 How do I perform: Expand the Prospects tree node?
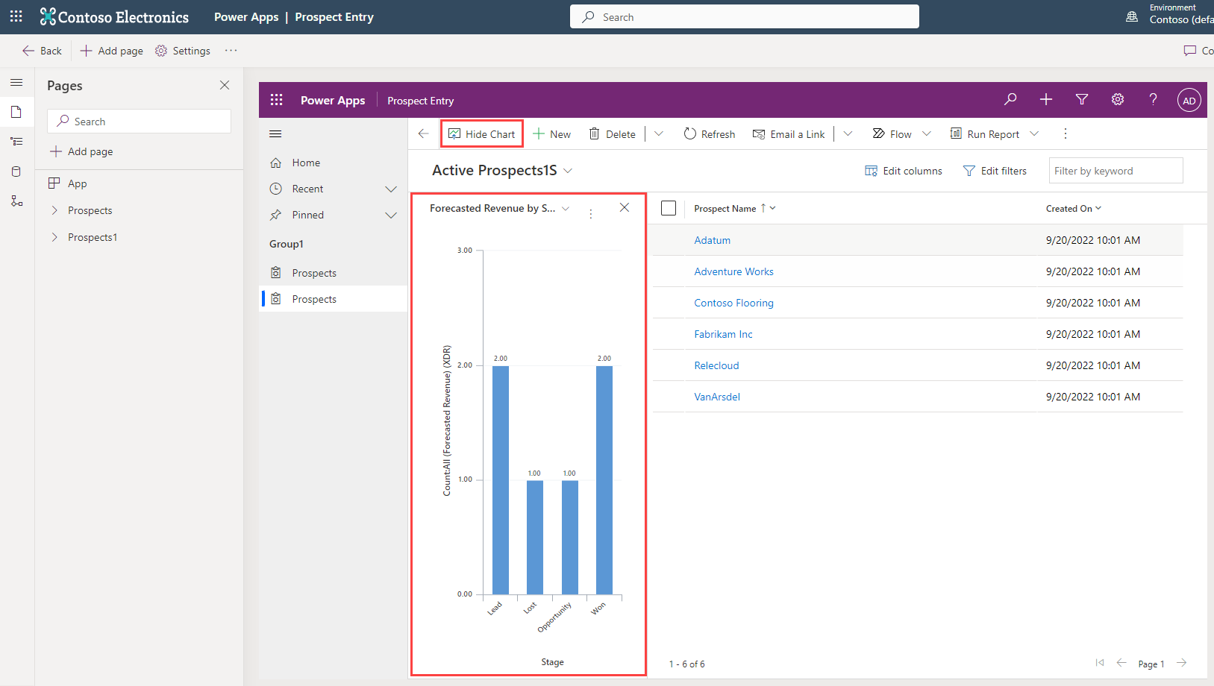pyautogui.click(x=54, y=210)
